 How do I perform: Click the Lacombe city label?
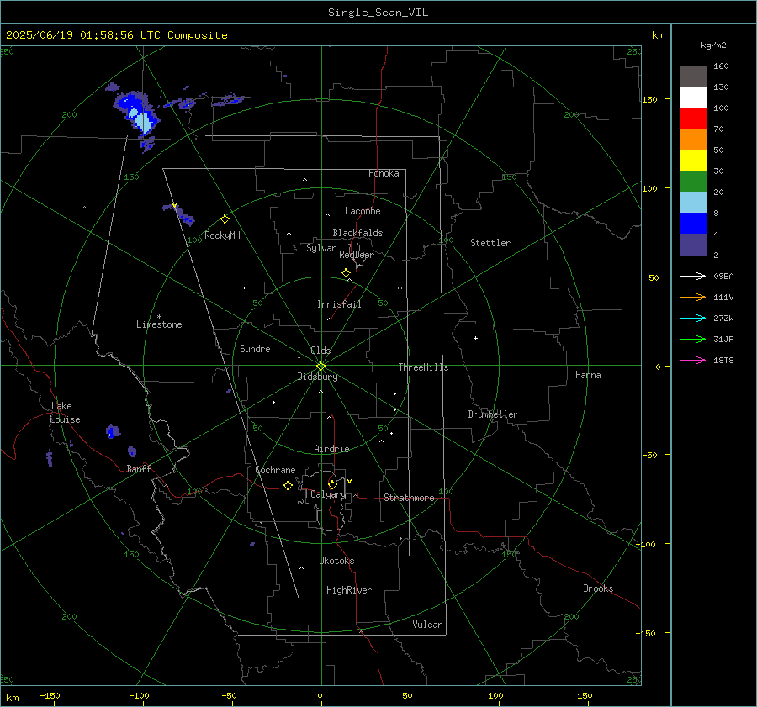coord(363,211)
